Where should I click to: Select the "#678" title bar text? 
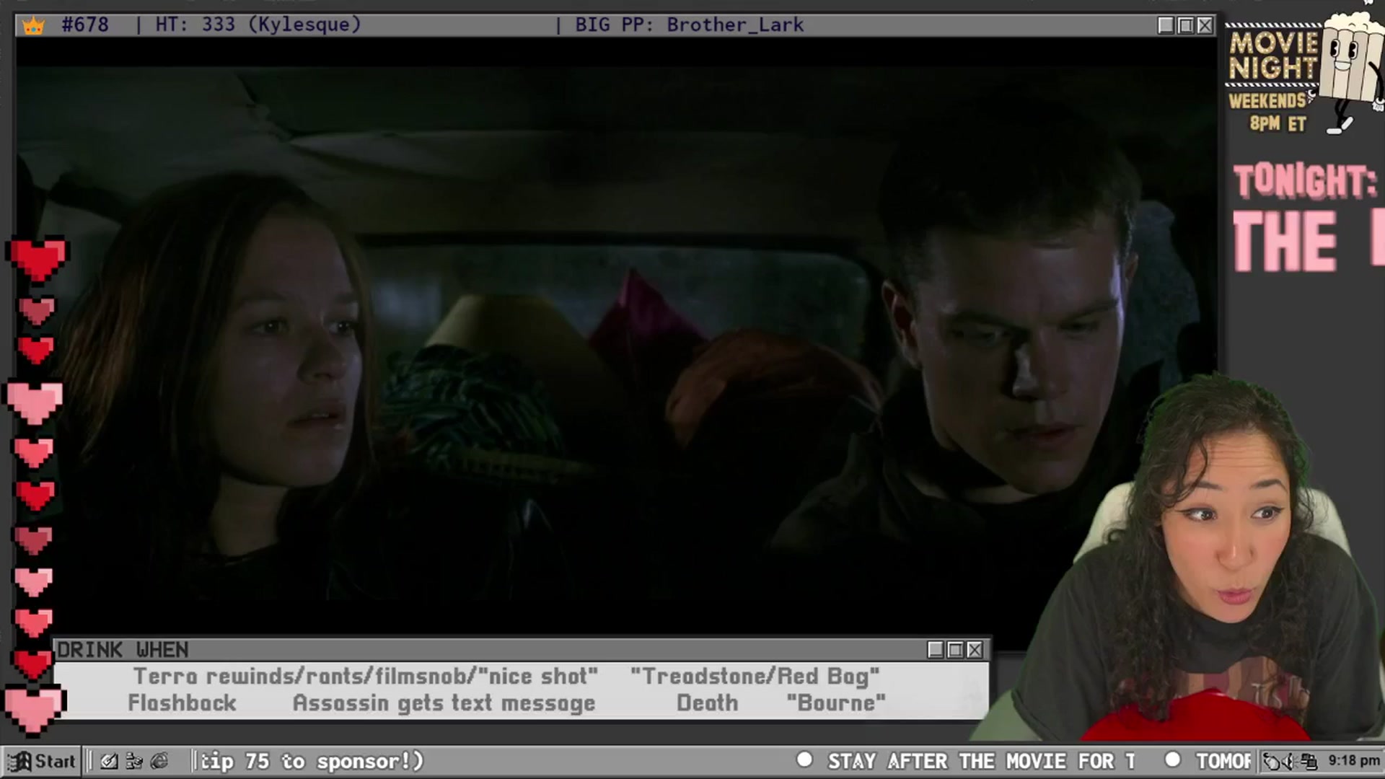(85, 25)
